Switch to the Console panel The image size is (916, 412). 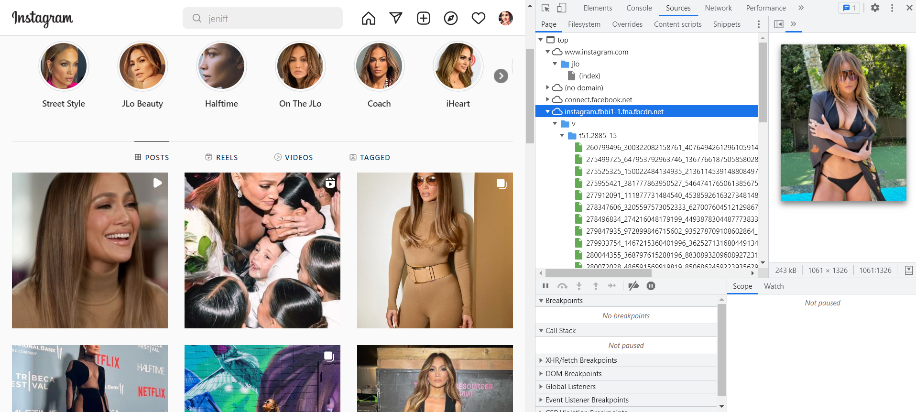[639, 8]
